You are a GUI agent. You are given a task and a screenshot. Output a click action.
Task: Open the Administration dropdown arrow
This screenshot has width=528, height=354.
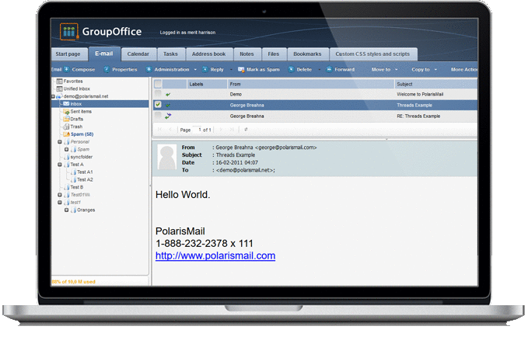(195, 70)
